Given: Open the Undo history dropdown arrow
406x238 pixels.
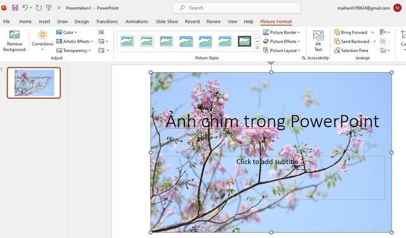Looking at the screenshot, I should [31, 8].
